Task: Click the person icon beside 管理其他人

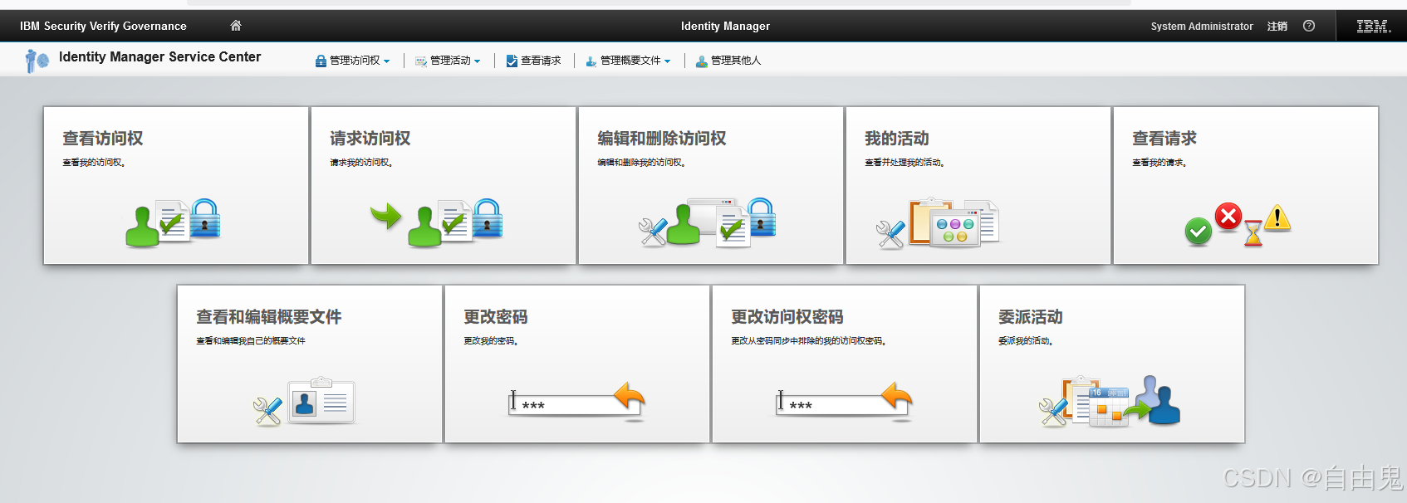Action: pos(702,61)
